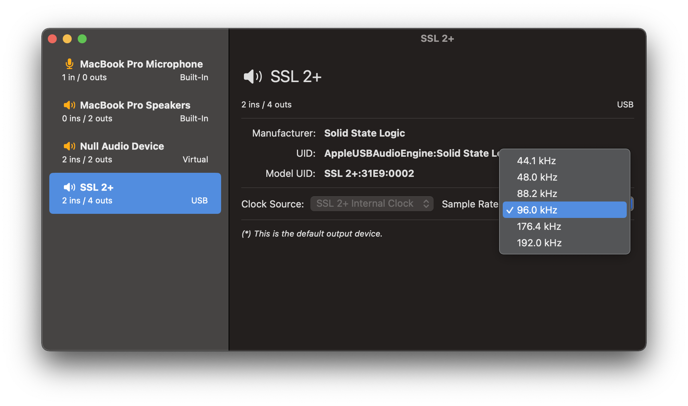Screen dimensions: 688x406
Task: Click '1 in / 0 outs' microphone text
Action: tap(84, 78)
